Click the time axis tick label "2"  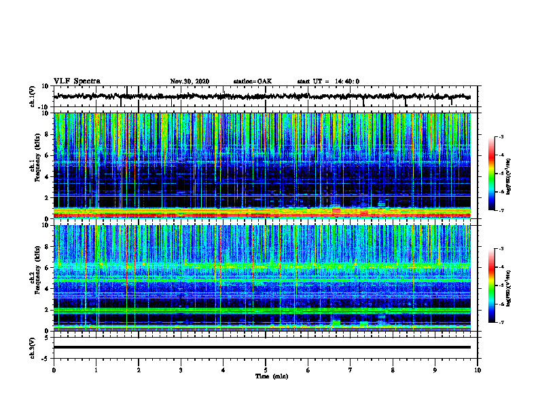click(x=139, y=370)
